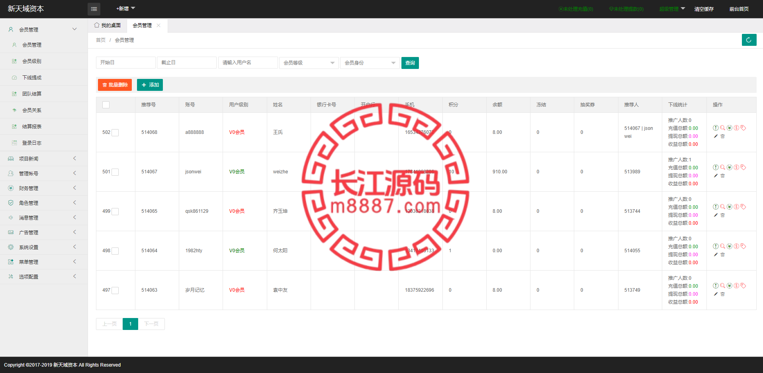This screenshot has height=373, width=763.
Task: Click the 查询 search button
Action: coord(410,63)
